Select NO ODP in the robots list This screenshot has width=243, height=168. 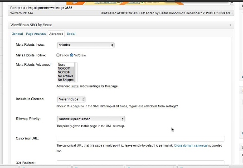pos(66,68)
